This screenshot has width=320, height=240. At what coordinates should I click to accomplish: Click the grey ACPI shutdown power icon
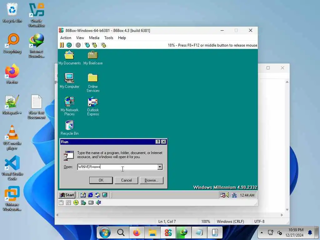pos(78,45)
